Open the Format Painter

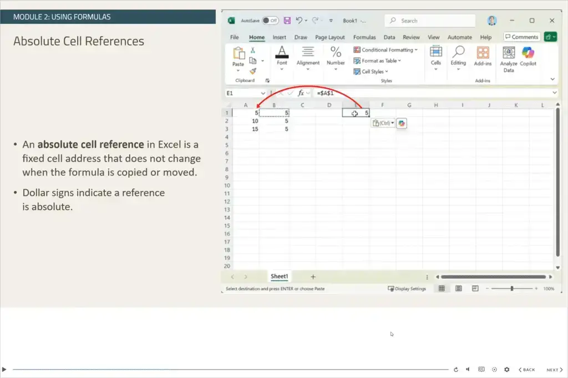point(252,71)
